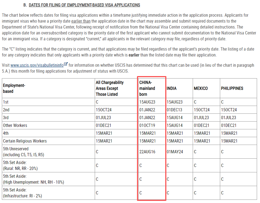The width and height of the screenshot is (260, 203).
Task: Select the INDIA column header
Action: coord(172,88)
